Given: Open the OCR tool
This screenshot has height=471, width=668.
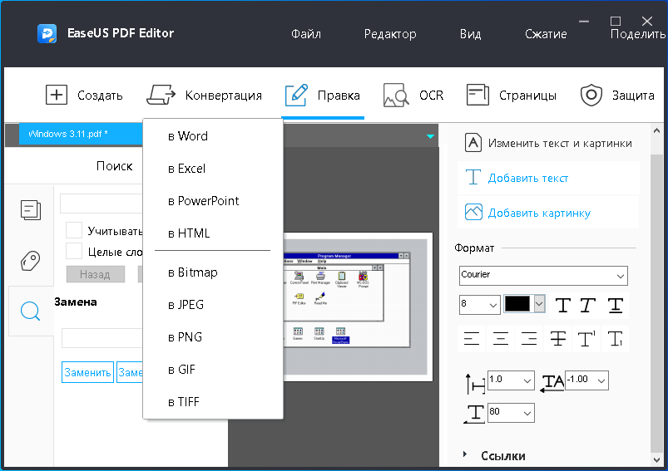Looking at the screenshot, I should pos(413,96).
